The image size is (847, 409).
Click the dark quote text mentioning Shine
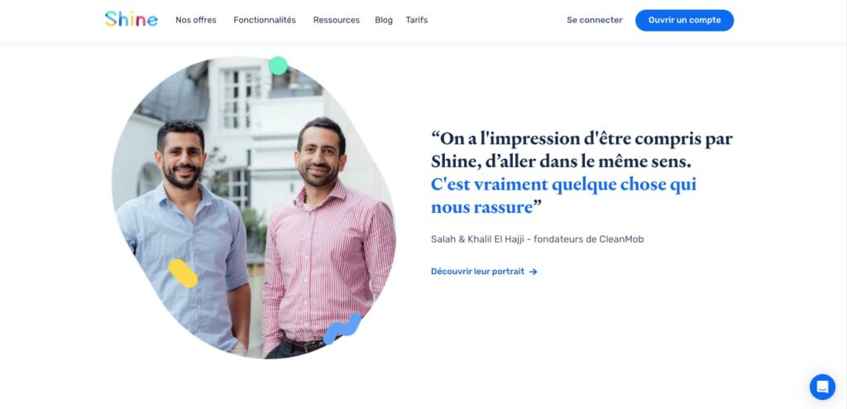[x=581, y=150]
